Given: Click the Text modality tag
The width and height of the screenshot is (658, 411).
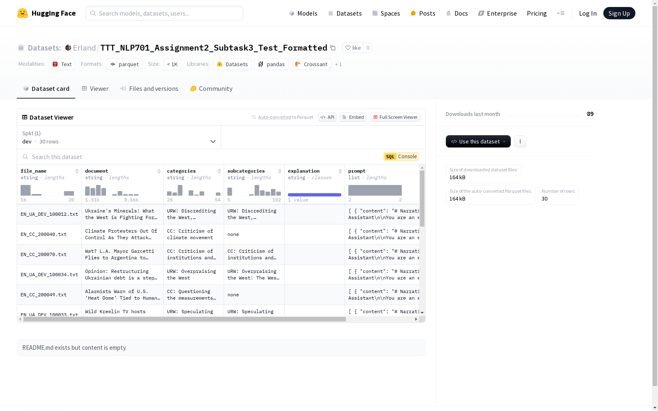Looking at the screenshot, I should click(62, 64).
